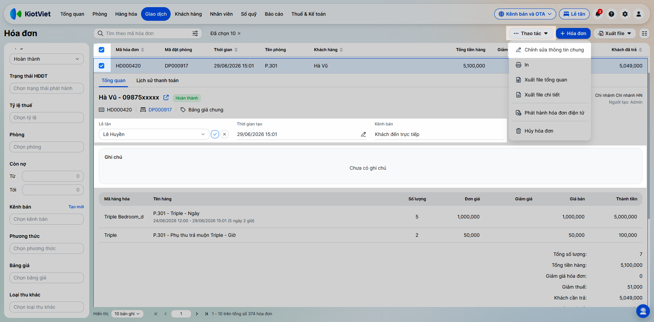654x322 pixels.
Task: Open 'Chọn phòng' dropdown
Action: coord(47,147)
